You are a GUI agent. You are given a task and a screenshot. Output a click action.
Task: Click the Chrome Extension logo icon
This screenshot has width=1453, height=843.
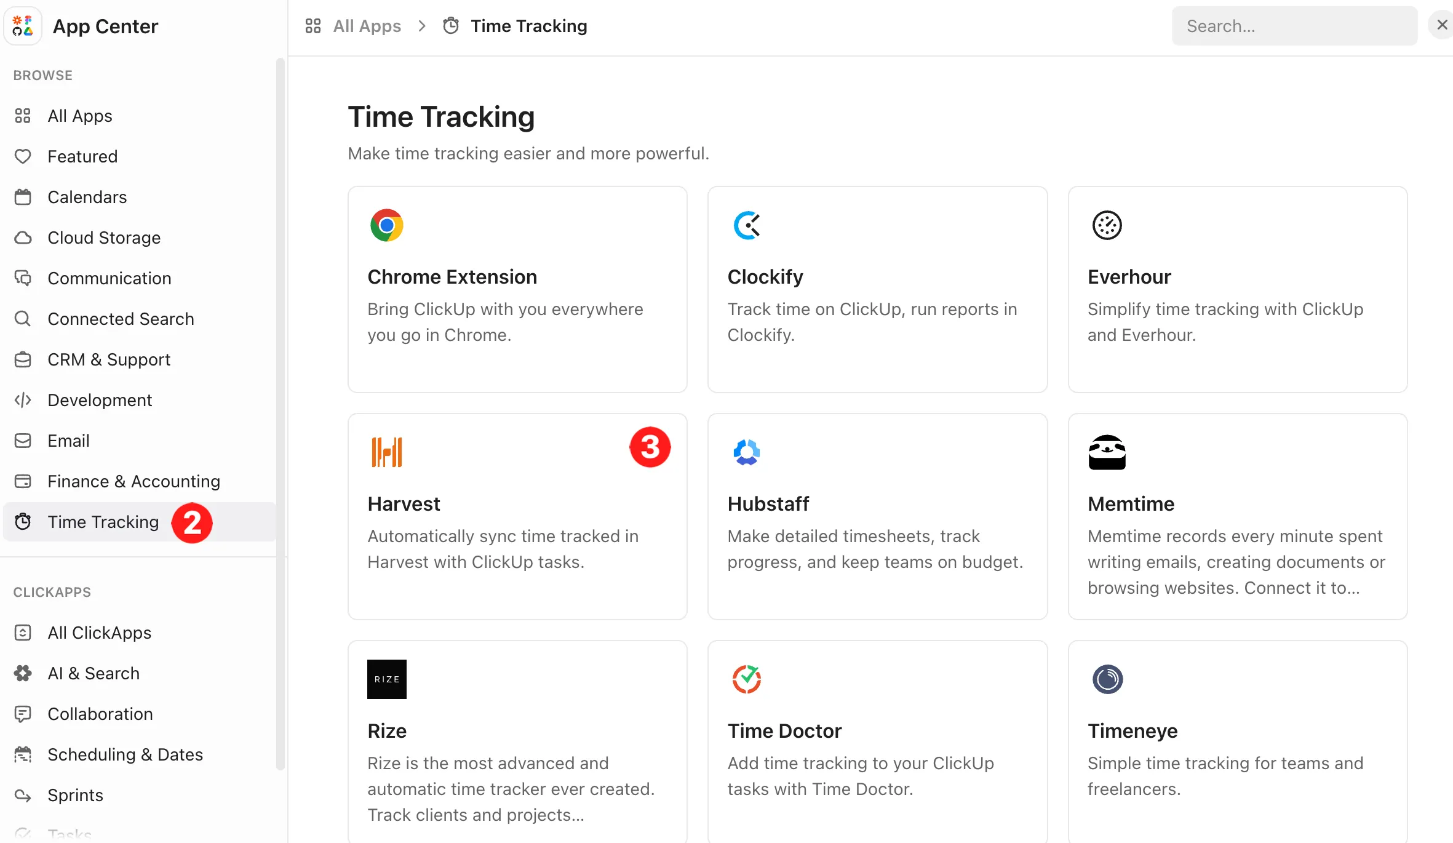(x=386, y=225)
